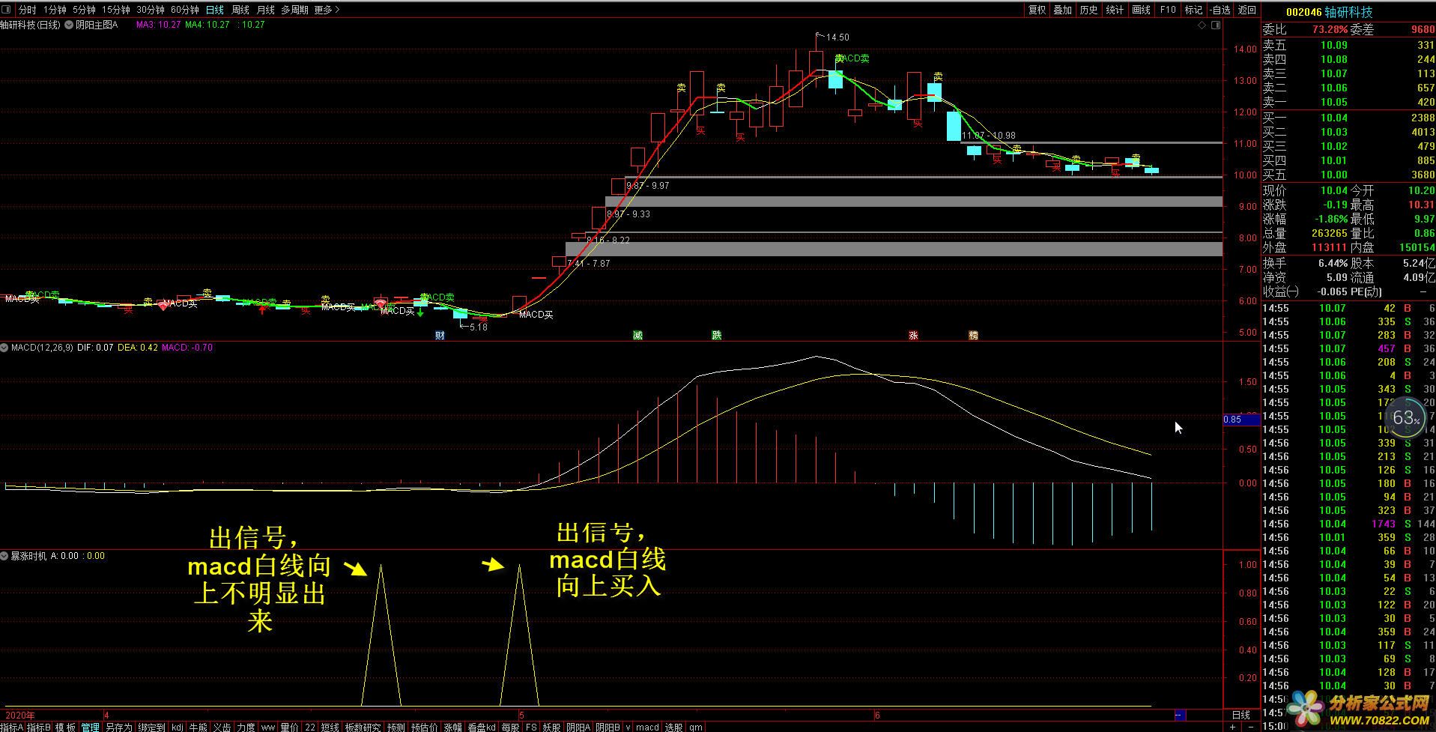
Task: Click the 买一 bid price 10.04
Action: 1333,118
